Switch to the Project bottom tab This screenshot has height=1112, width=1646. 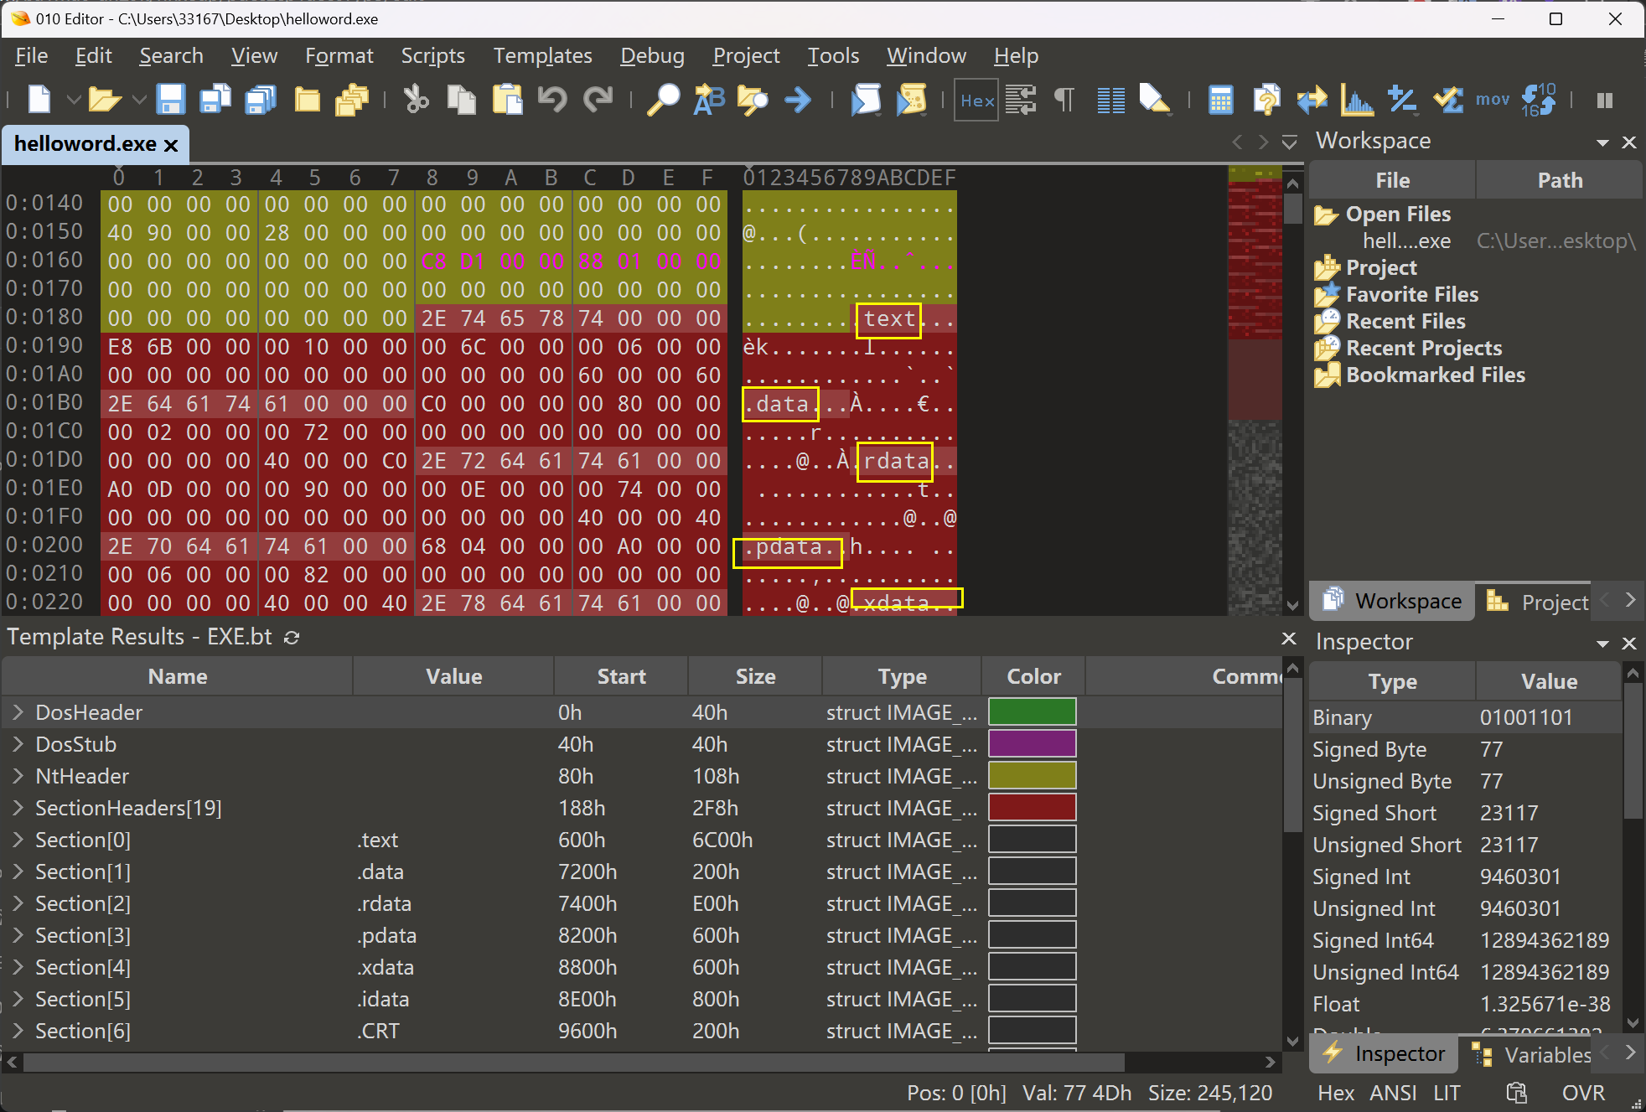coord(1537,602)
